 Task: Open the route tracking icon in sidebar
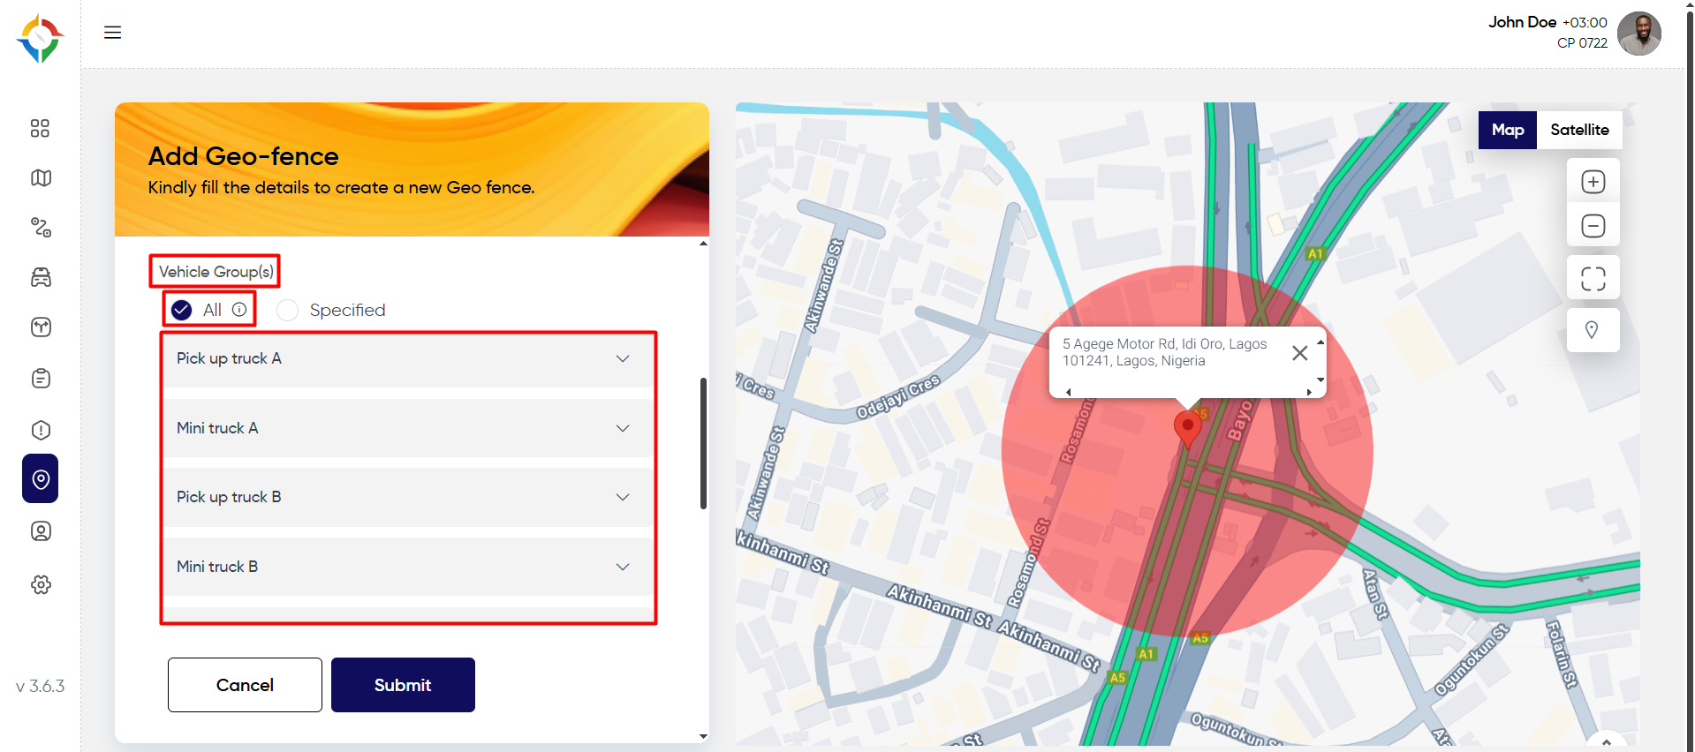(41, 228)
